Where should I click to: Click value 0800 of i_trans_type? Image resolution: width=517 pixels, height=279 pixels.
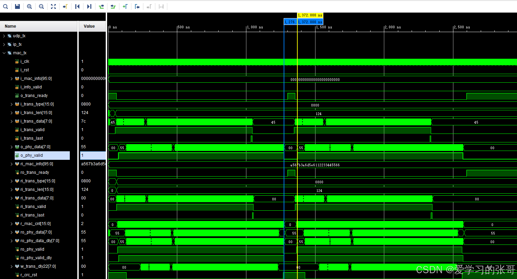click(x=86, y=104)
